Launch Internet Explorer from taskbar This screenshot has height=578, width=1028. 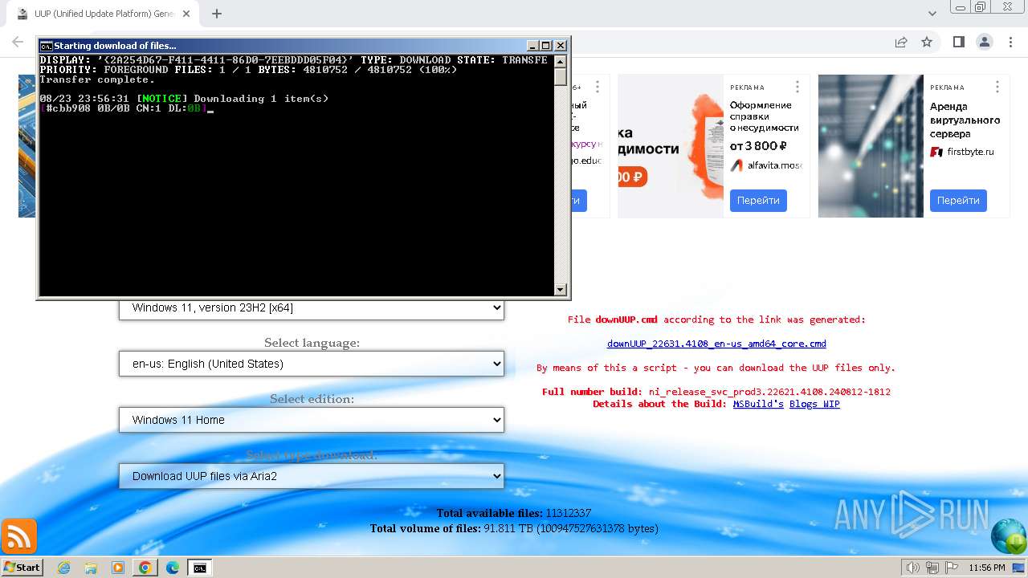tap(63, 568)
